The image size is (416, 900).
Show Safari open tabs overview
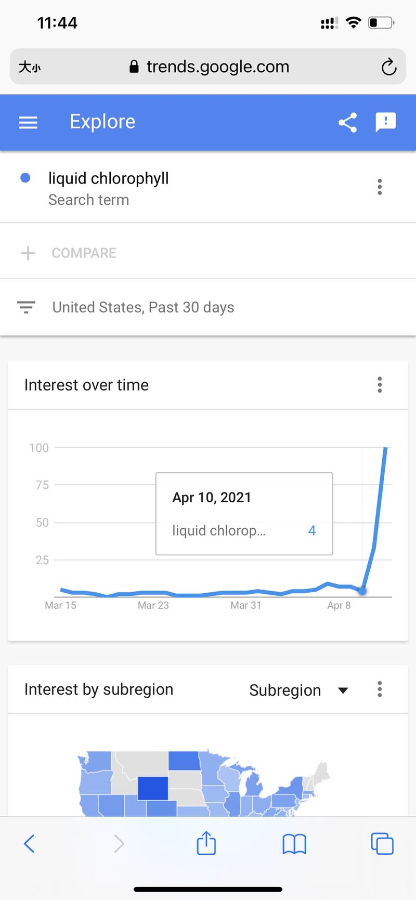(x=382, y=843)
